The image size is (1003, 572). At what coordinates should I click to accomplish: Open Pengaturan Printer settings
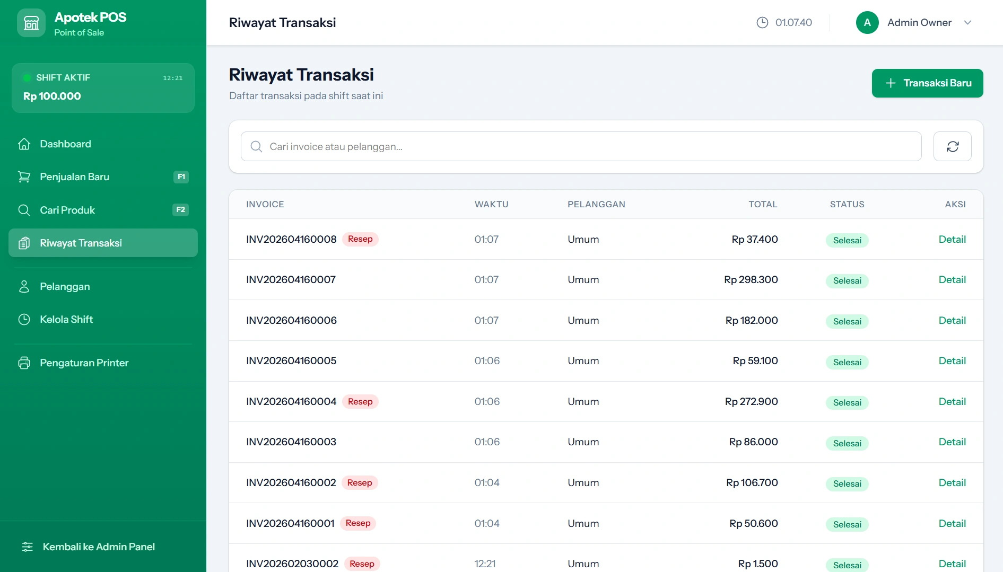click(x=103, y=363)
